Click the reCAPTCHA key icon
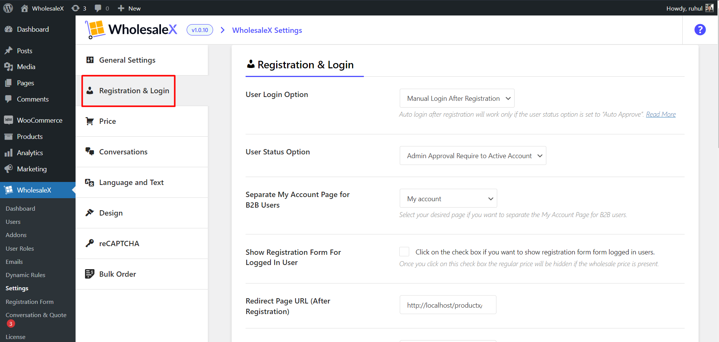The width and height of the screenshot is (719, 342). (x=90, y=243)
